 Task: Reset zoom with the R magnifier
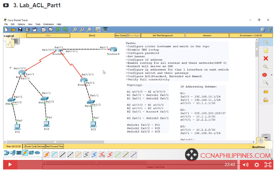[x=81, y=30]
